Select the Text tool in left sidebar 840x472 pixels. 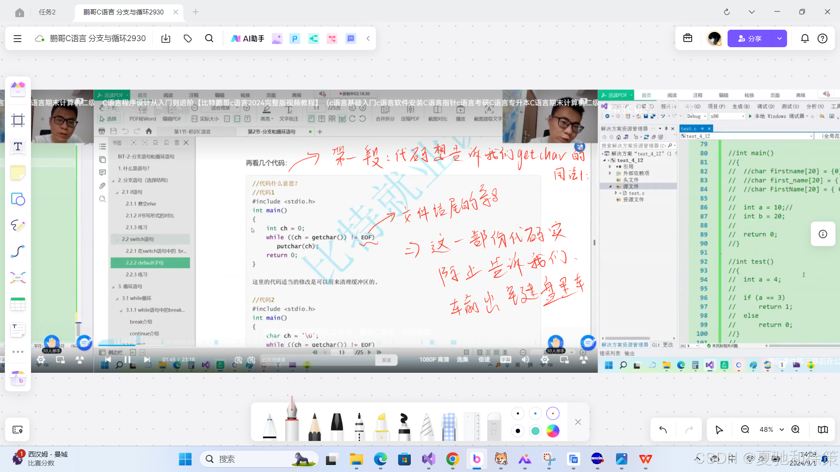(x=18, y=146)
